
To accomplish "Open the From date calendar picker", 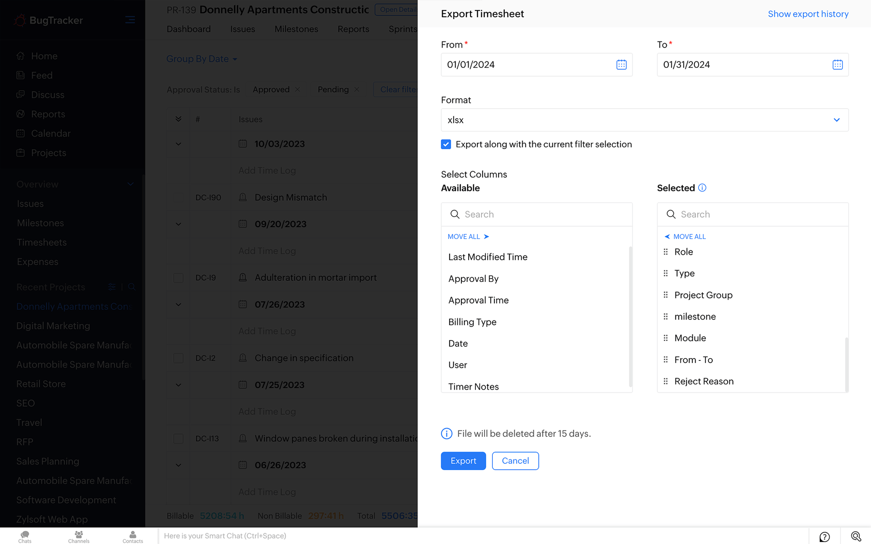I will [x=621, y=65].
